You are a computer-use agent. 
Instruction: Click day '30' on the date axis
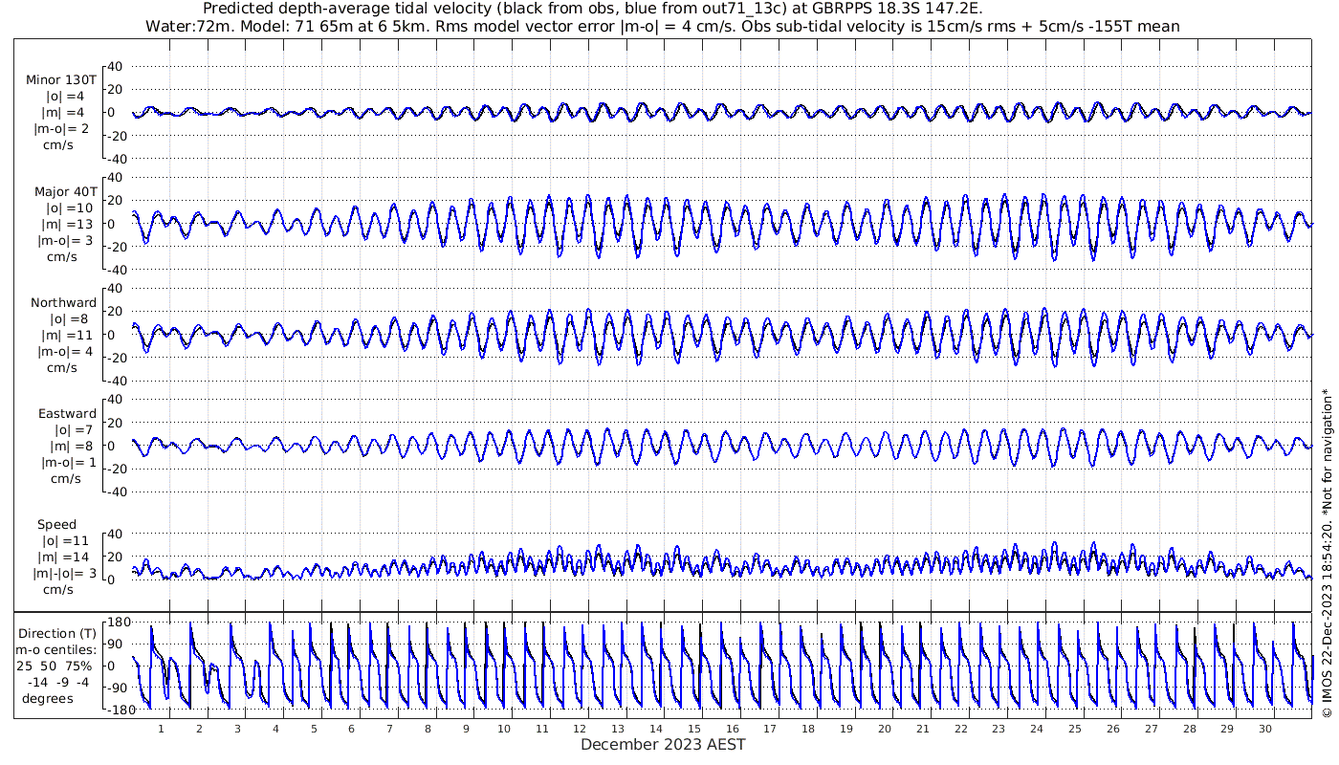click(x=1264, y=729)
